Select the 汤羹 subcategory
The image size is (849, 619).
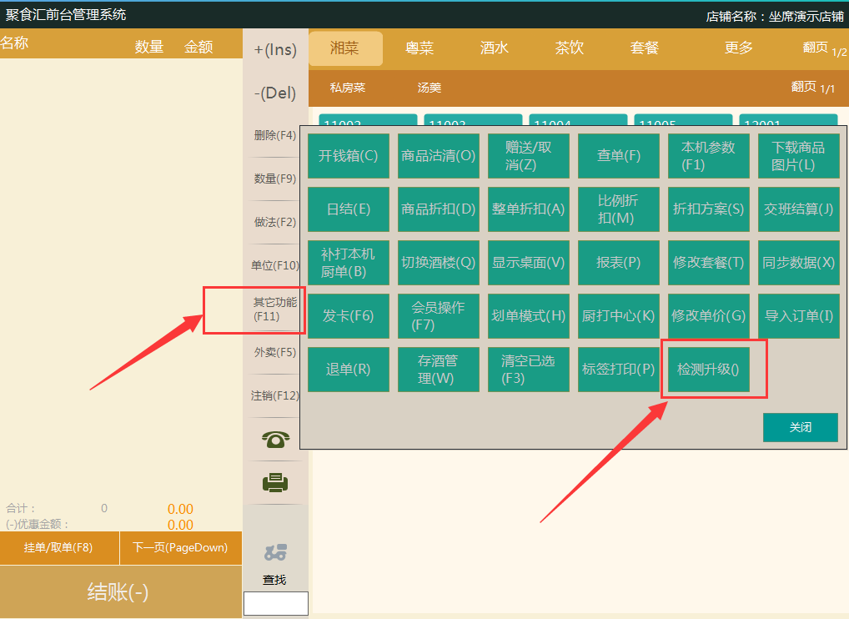click(430, 88)
